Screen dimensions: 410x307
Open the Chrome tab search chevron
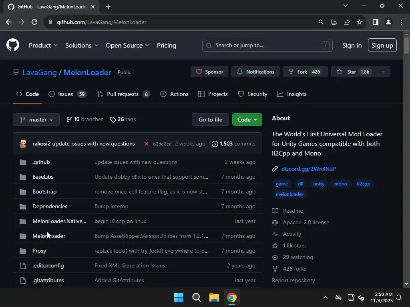346,6
